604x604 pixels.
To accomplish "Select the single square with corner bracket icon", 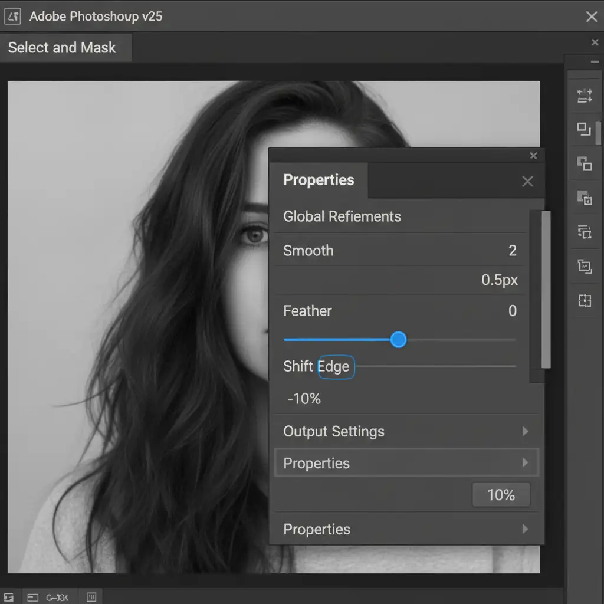I will click(584, 130).
